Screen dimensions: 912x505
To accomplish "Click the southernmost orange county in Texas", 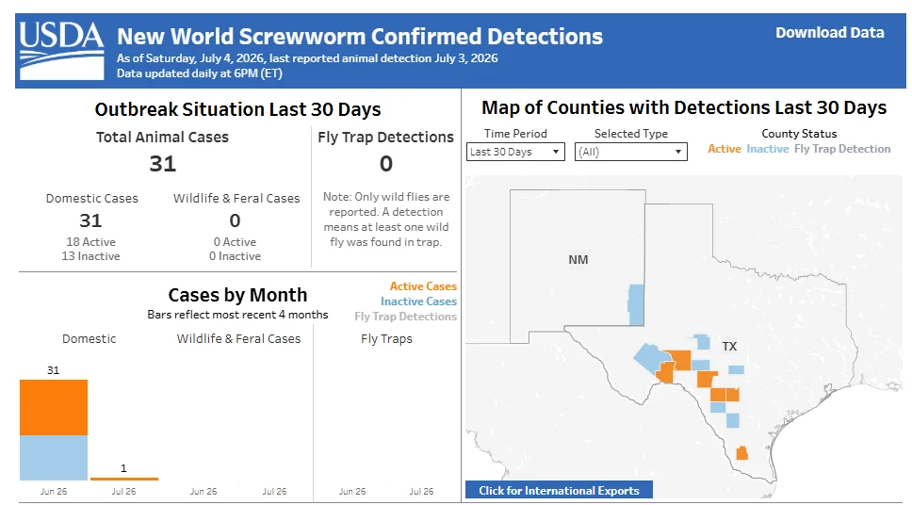I will click(x=741, y=453).
